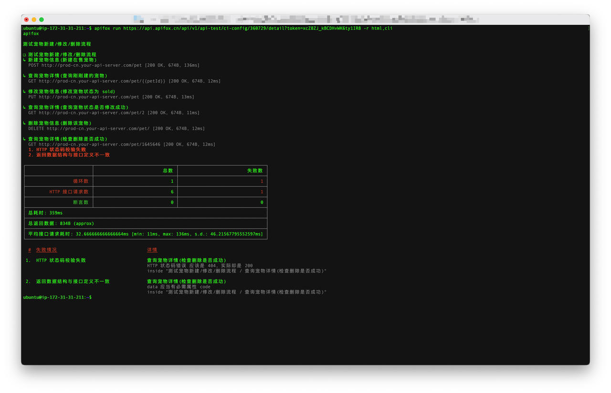611x393 pixels.
Task: Click the branch arrow beside 新建宠物信息 step
Action: 24,60
